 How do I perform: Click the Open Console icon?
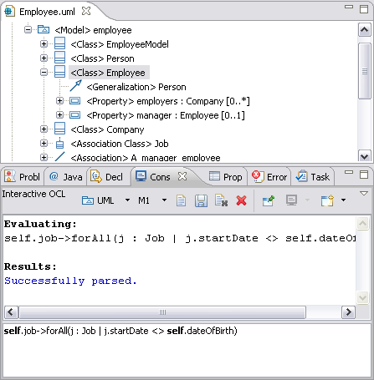327,200
